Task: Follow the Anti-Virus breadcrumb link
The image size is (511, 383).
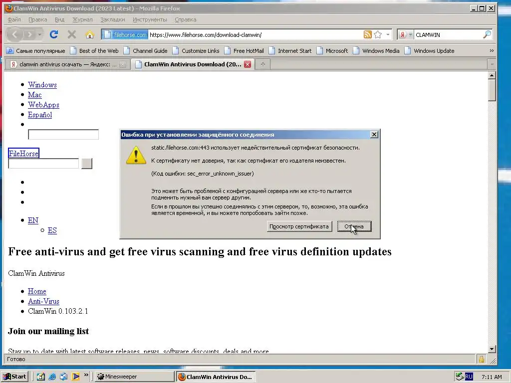Action: (44, 301)
